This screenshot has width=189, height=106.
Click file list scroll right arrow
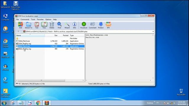83,80
